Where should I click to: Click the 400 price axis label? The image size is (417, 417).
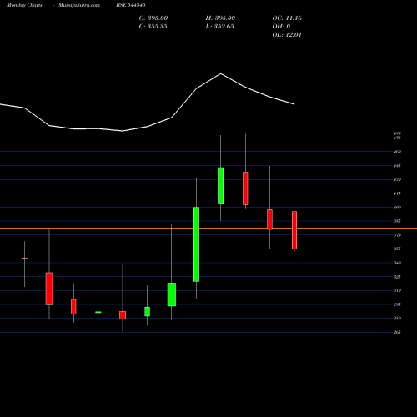[x=398, y=207]
